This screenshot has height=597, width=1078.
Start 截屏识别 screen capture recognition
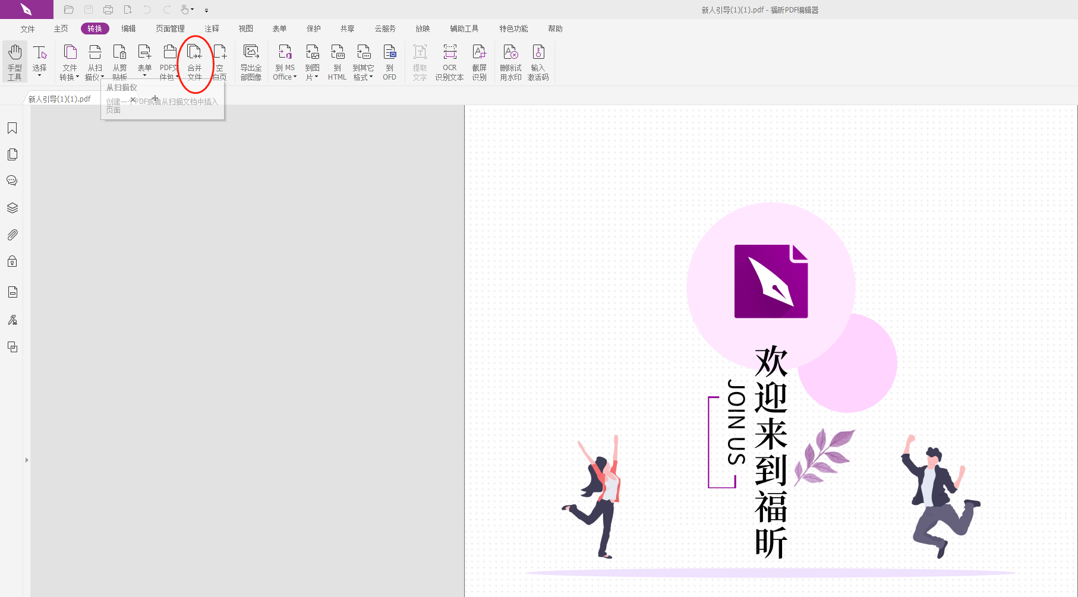[480, 61]
